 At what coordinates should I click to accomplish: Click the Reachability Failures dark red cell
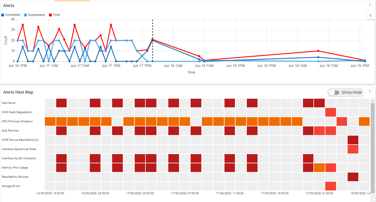[x=353, y=177]
